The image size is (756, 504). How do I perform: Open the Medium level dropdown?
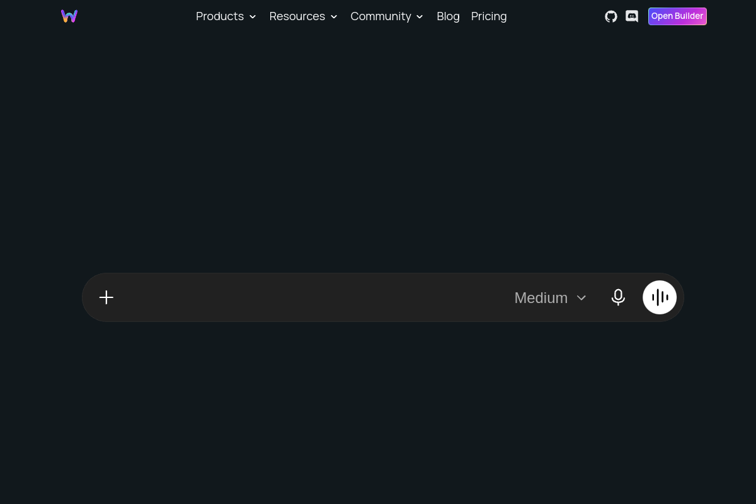tap(551, 297)
